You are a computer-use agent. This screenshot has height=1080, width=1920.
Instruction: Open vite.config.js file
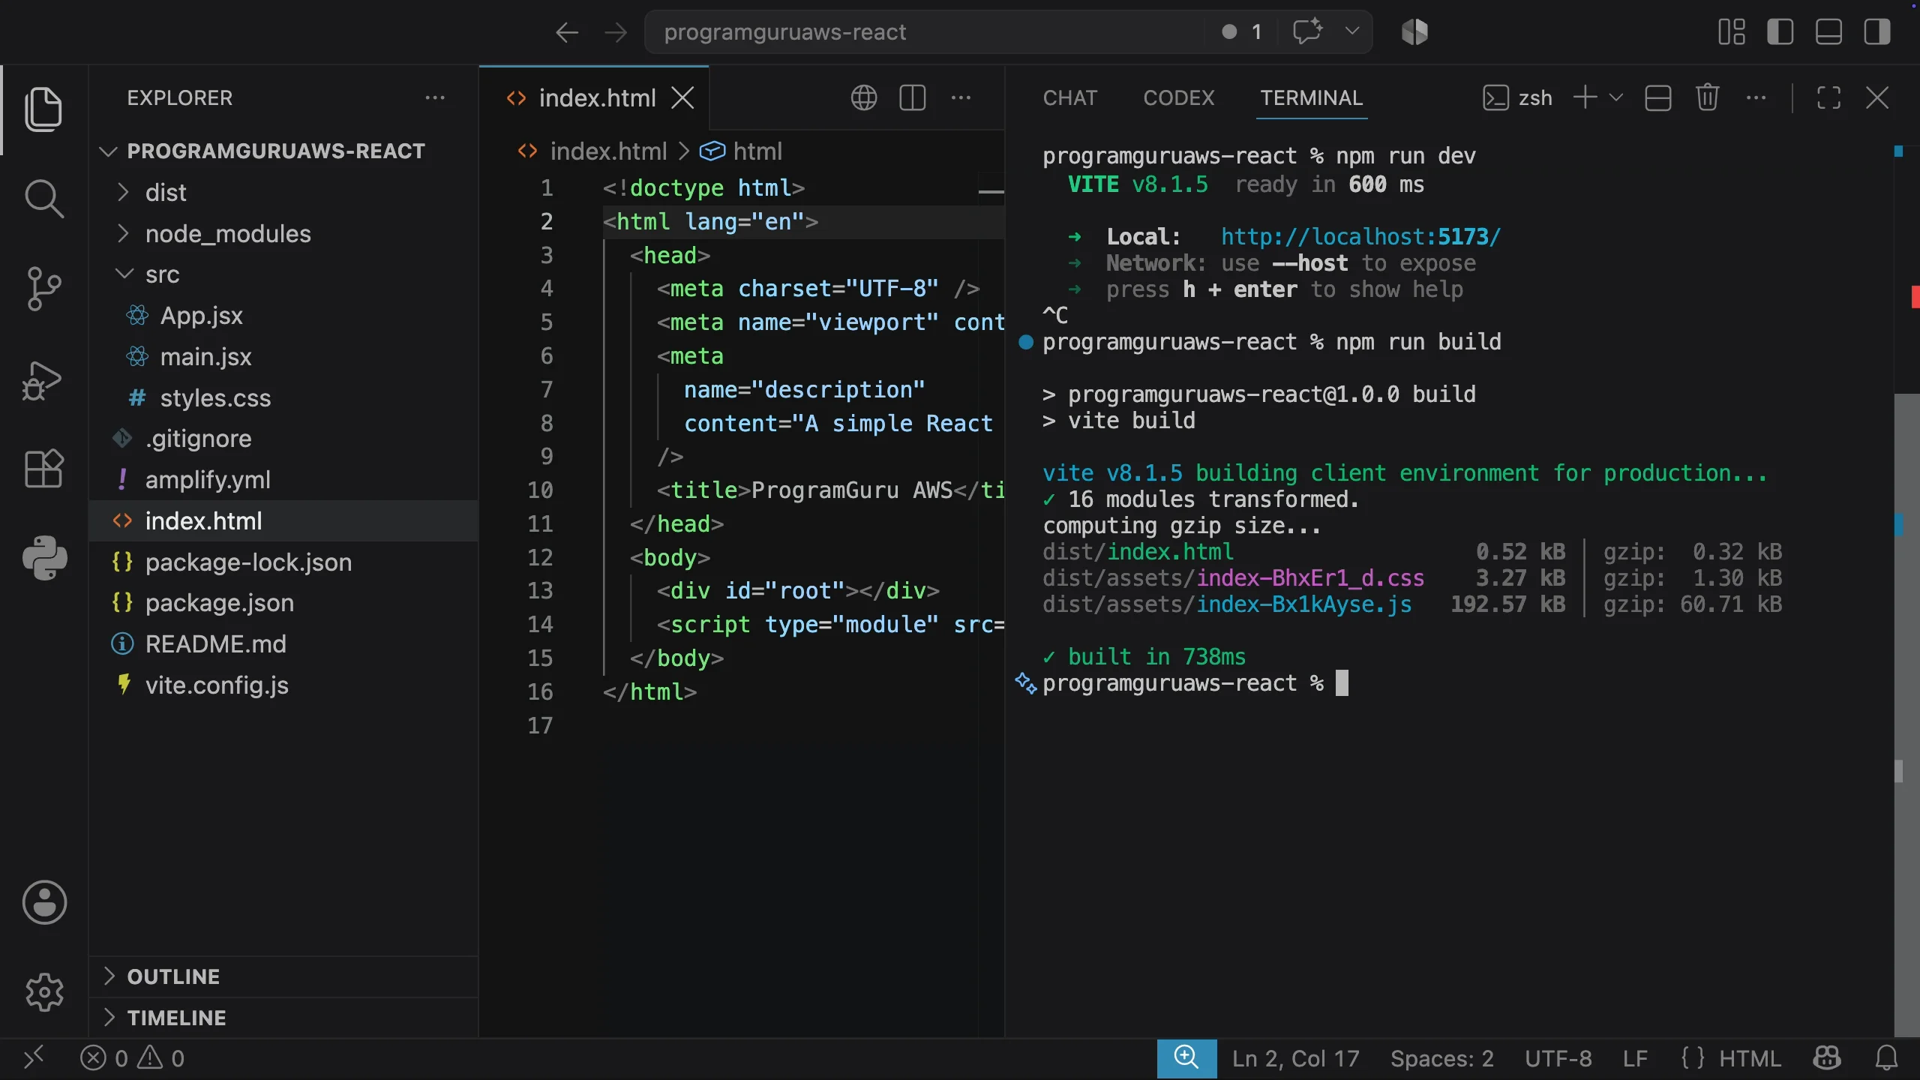pyautogui.click(x=283, y=685)
